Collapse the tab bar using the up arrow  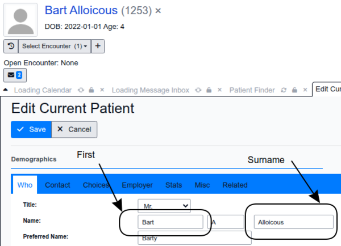pos(6,90)
